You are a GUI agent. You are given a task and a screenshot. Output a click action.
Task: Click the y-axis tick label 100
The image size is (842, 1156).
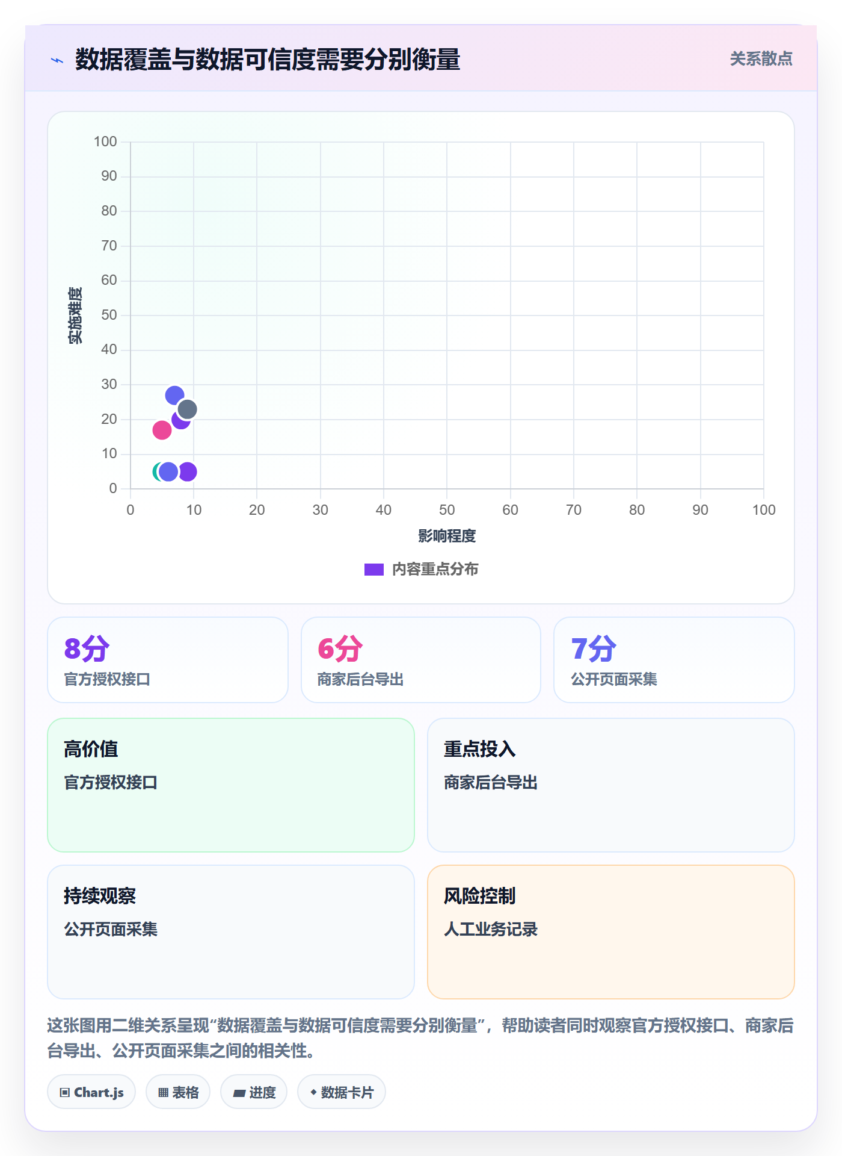105,141
